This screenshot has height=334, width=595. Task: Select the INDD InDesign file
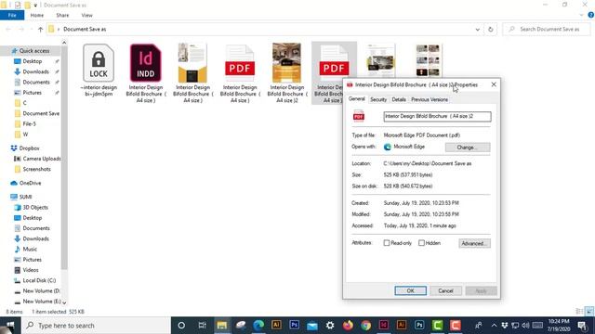point(146,63)
